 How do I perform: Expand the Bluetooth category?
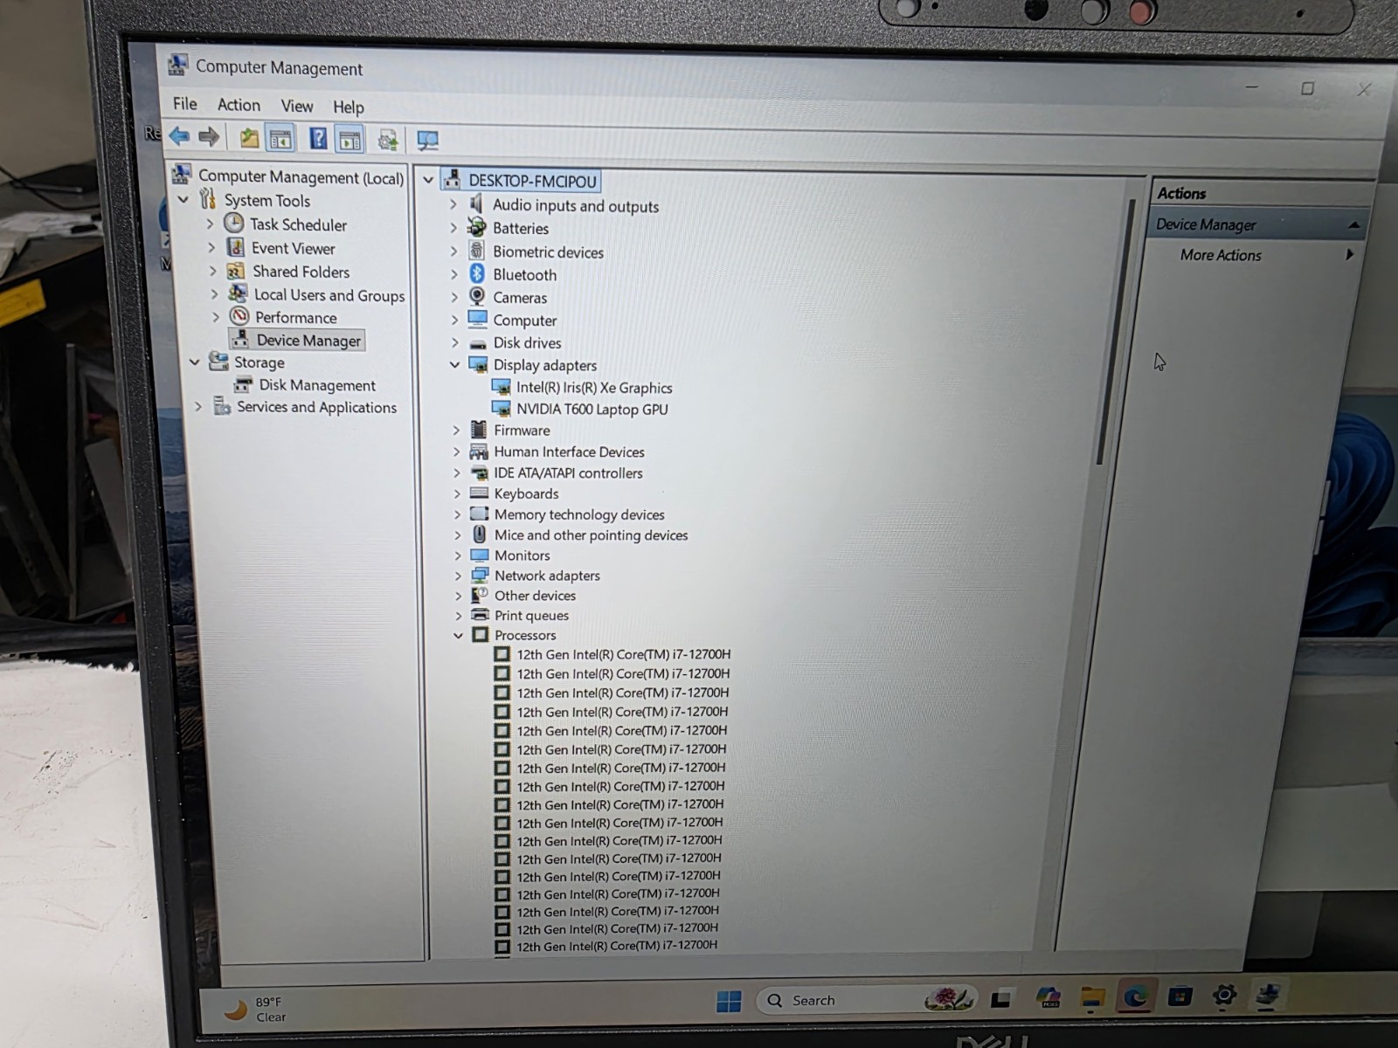(453, 274)
